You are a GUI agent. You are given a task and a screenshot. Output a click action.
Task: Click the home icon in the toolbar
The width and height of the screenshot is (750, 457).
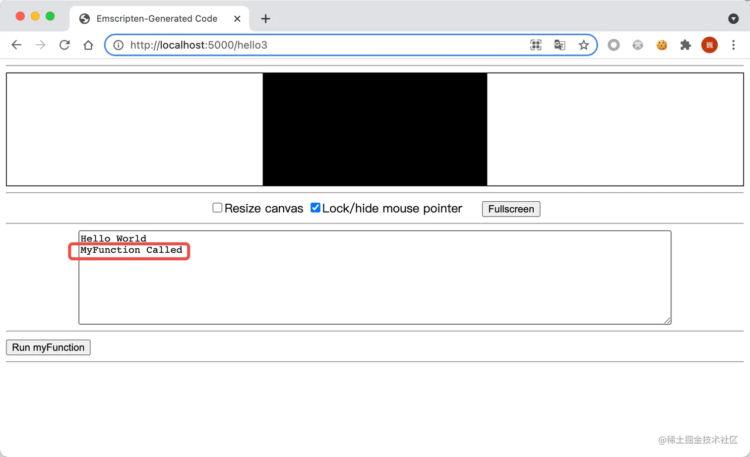coord(88,45)
